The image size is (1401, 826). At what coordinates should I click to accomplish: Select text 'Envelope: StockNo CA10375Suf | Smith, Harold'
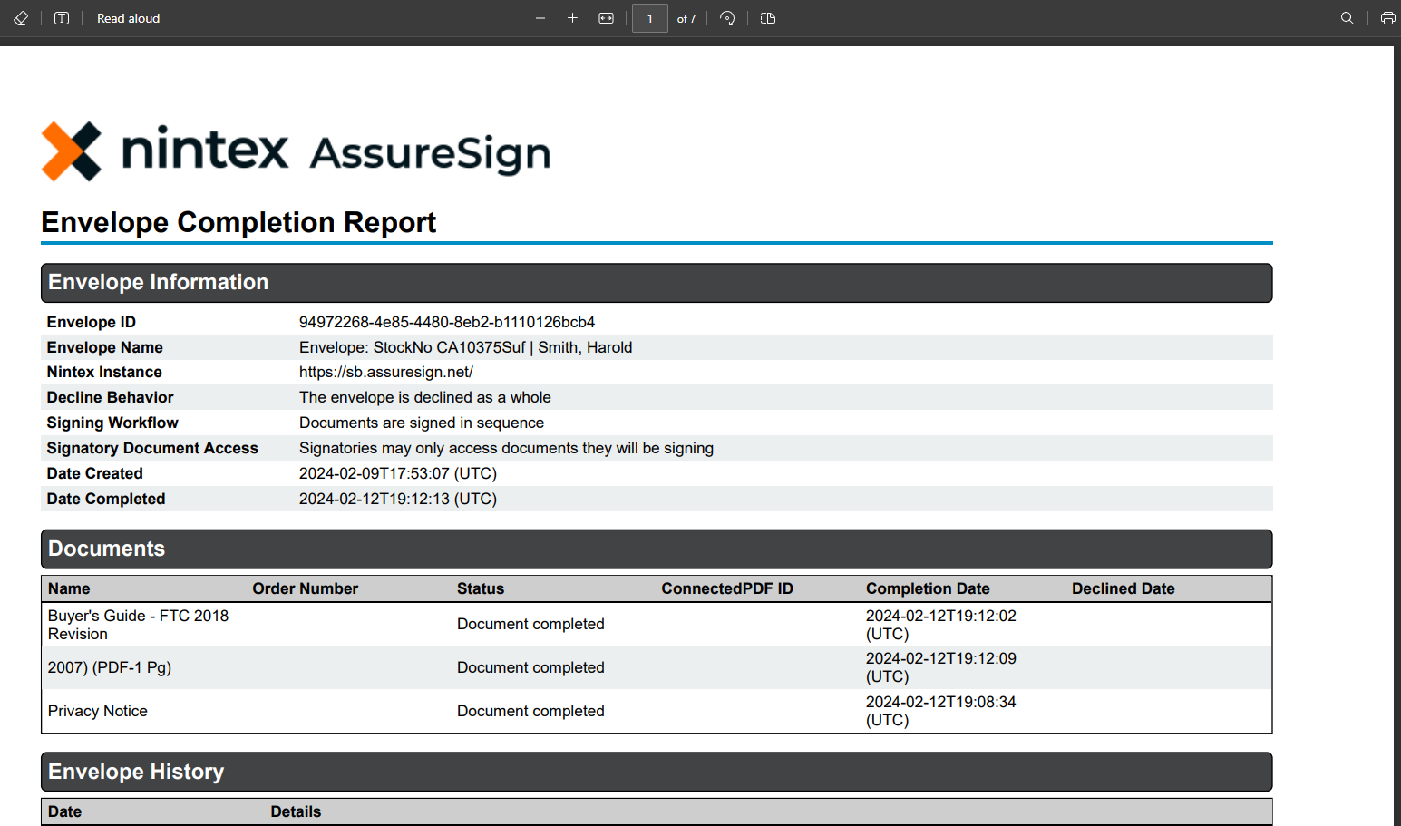click(466, 347)
